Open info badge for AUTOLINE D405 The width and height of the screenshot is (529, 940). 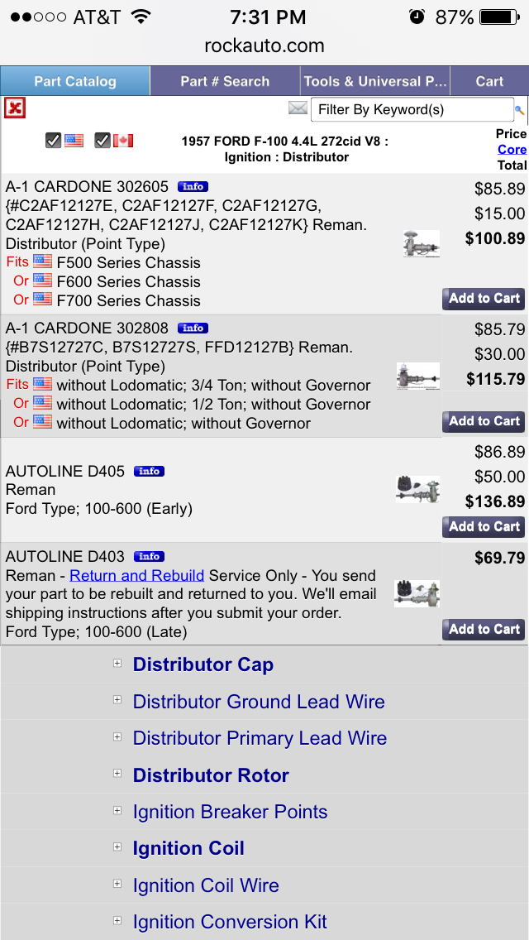[x=150, y=471]
